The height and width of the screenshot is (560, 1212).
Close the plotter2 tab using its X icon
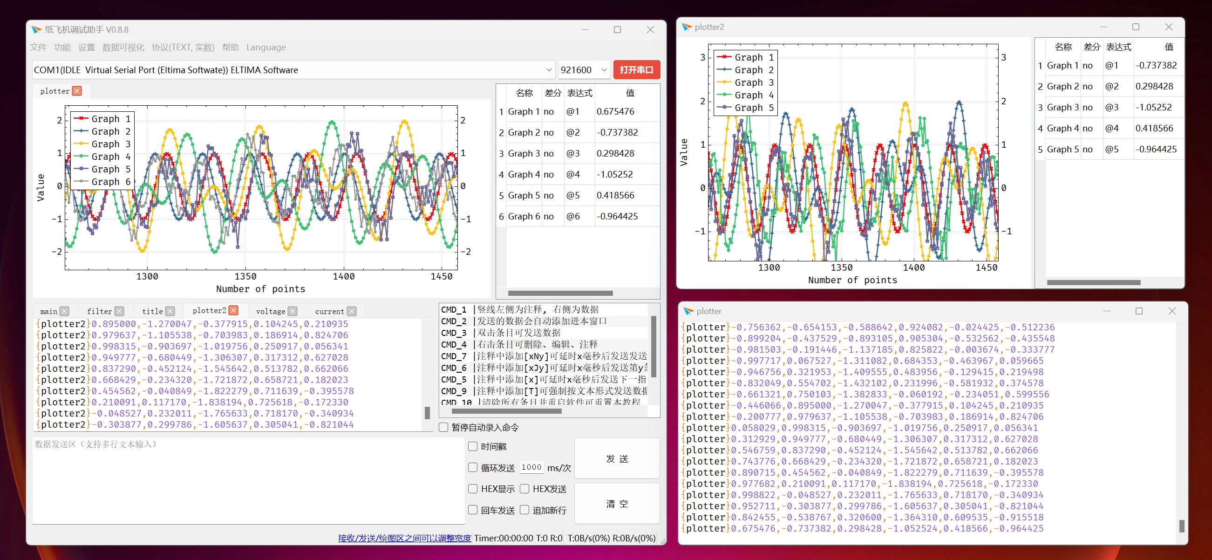coord(233,310)
